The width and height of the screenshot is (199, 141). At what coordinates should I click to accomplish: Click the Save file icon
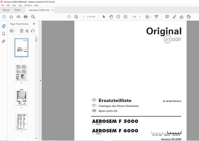(x=4, y=17)
